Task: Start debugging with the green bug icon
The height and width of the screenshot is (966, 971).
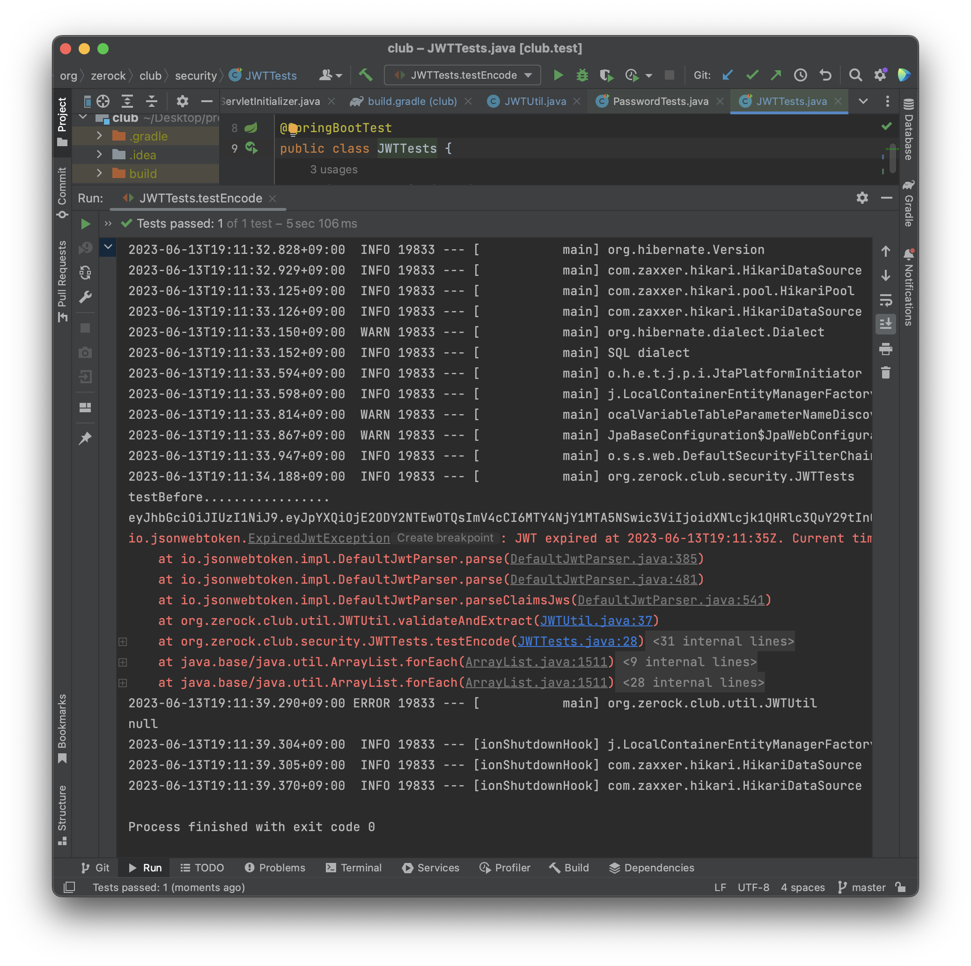Action: coord(582,75)
